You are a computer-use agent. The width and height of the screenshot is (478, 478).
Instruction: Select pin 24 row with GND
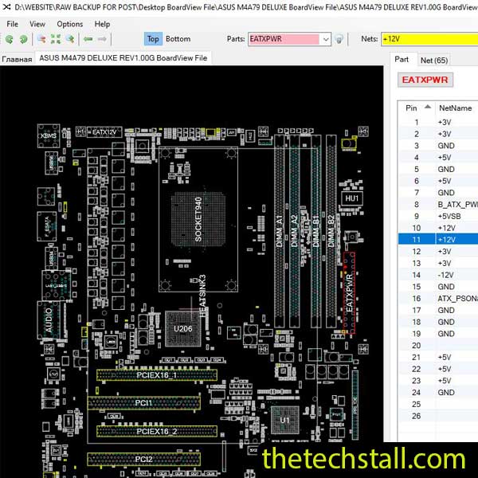click(438, 392)
